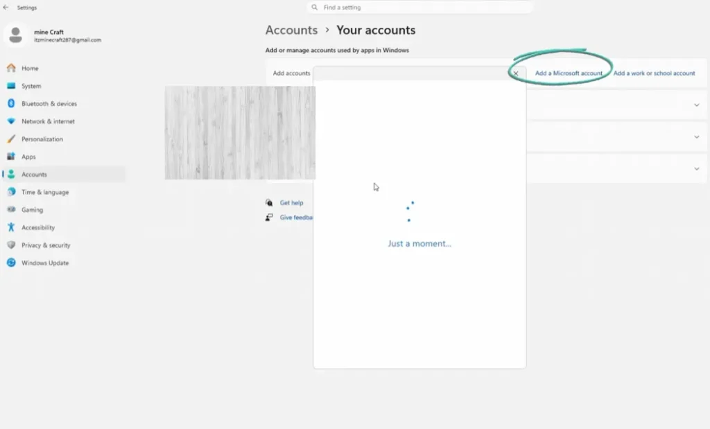Click the Accounts person icon
Image resolution: width=710 pixels, height=429 pixels.
tap(11, 174)
